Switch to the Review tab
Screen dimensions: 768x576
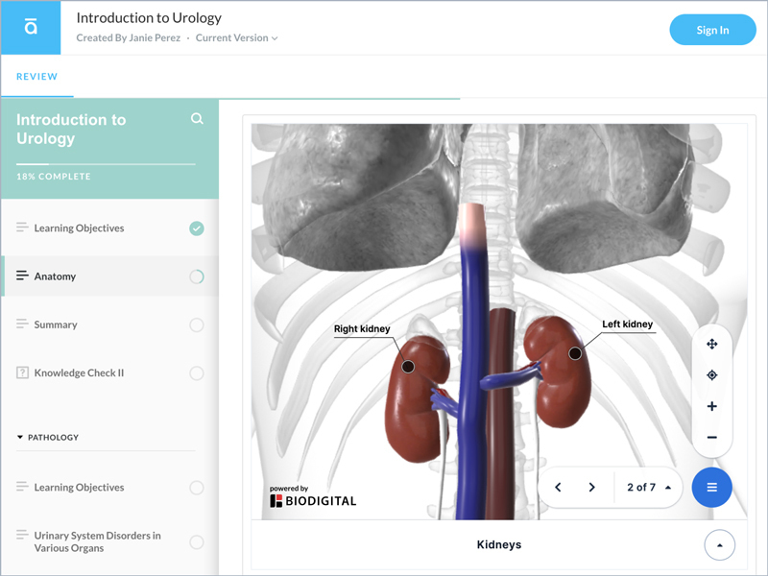[x=36, y=77]
